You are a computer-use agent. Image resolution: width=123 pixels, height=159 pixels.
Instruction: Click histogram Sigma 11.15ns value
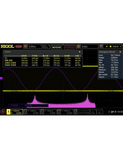point(114,77)
